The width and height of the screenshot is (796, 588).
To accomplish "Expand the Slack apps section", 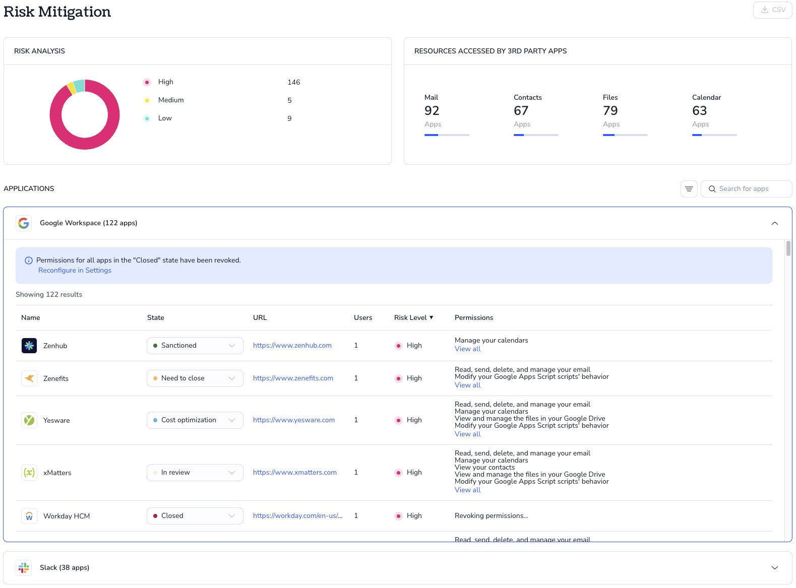I will [775, 568].
